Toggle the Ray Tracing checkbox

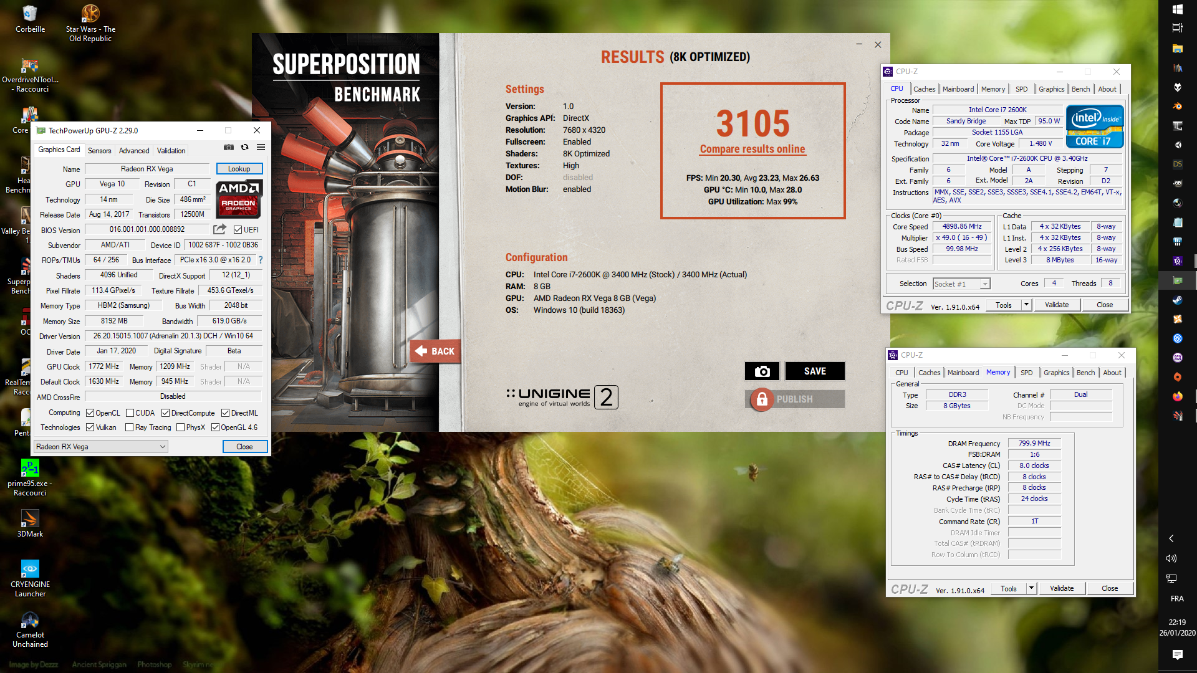tap(129, 427)
